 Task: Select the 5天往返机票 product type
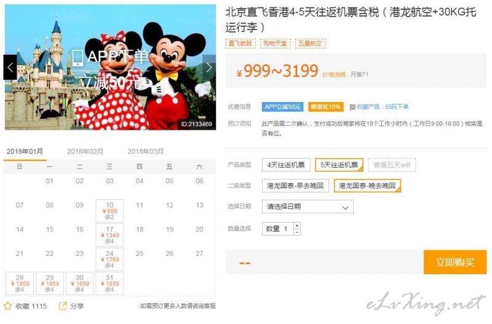point(339,165)
